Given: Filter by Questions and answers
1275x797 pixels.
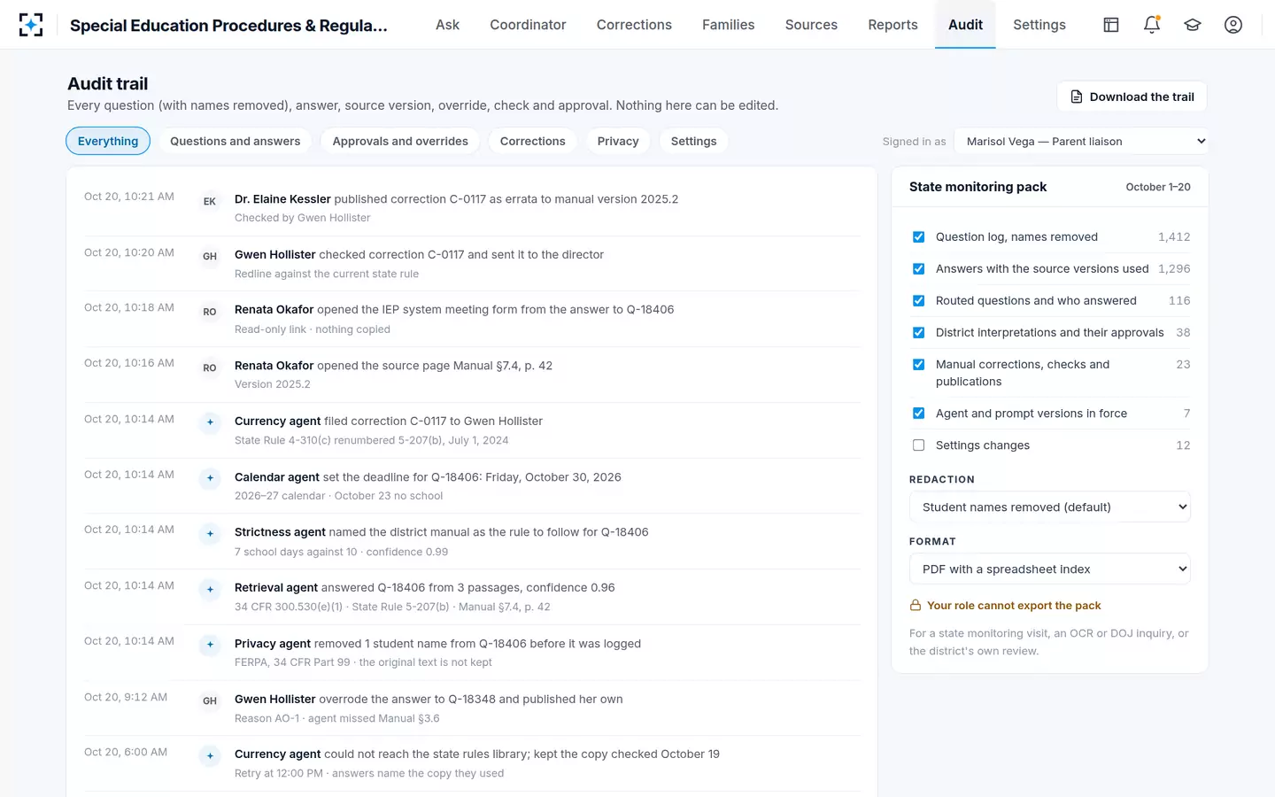Looking at the screenshot, I should point(235,142).
